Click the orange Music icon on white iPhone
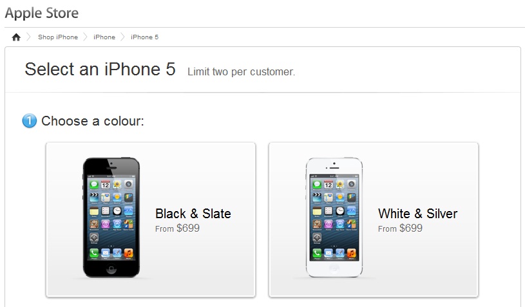The image size is (525, 307). point(351,253)
